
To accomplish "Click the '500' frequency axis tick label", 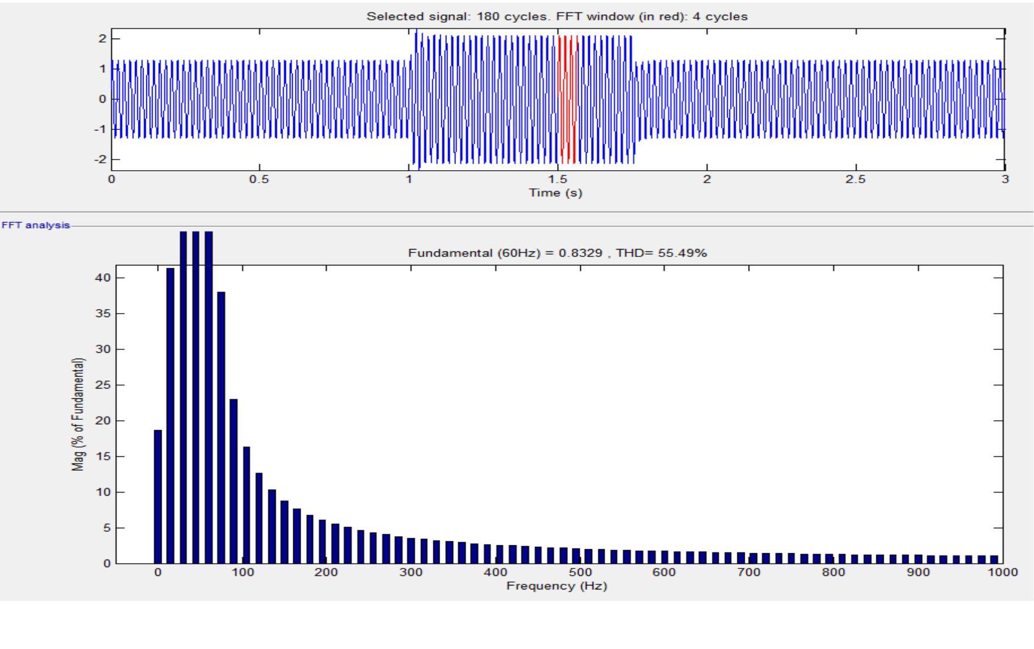I will pyautogui.click(x=580, y=573).
